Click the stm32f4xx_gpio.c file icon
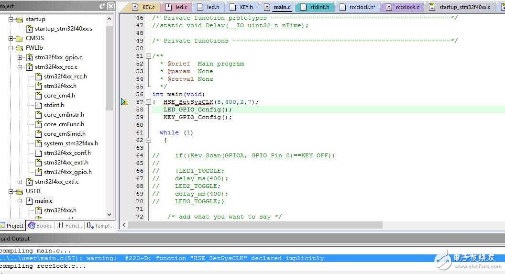This screenshot has width=505, height=274. [29, 57]
